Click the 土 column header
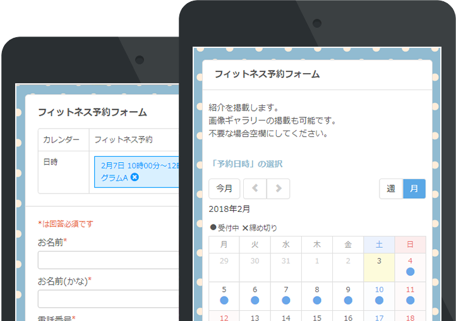Screen dimensions: 456x321 (379, 244)
